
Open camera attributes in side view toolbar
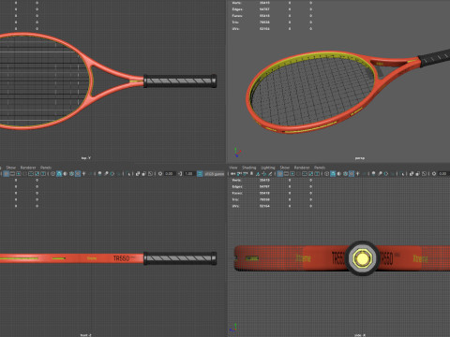(x=245, y=173)
